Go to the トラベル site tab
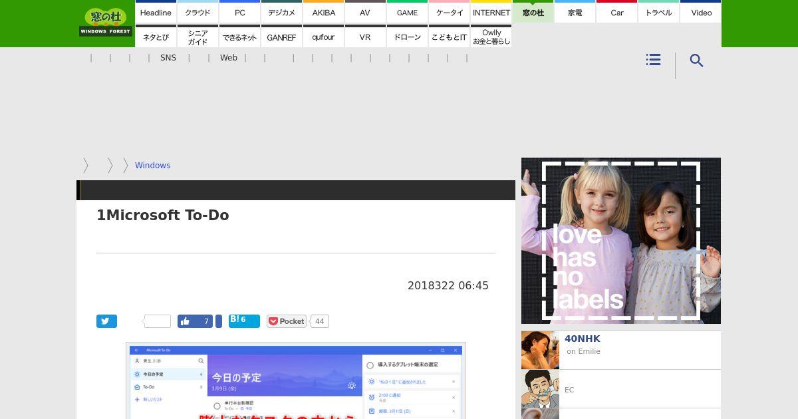 [658, 12]
